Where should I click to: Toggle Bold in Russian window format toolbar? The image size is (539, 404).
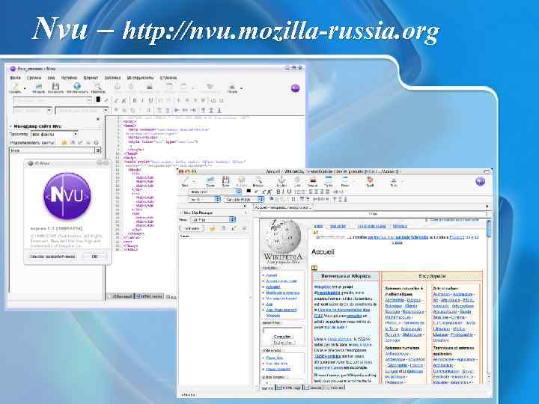click(135, 100)
